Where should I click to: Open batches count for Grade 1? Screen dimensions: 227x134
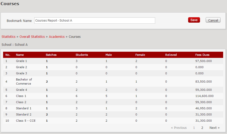coord(47,61)
